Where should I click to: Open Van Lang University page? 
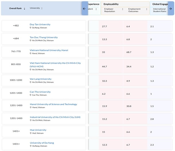coord(40,79)
